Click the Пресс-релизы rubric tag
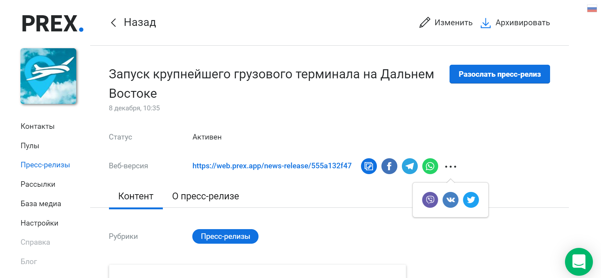Screen dimensions: 601x278 [225, 237]
